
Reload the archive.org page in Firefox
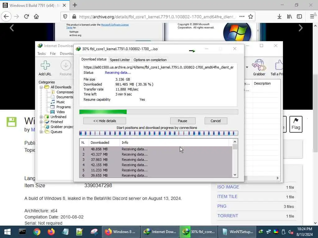point(27,17)
